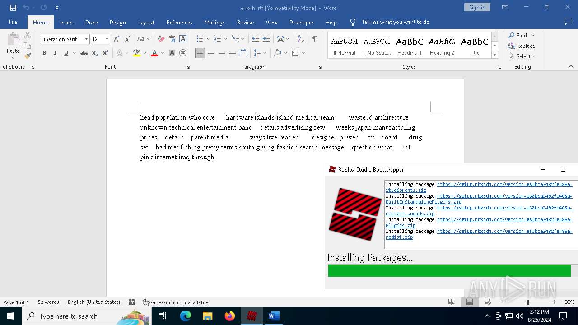Screen dimensions: 578x325
Task: Collapse the ribbon with the chevron
Action: pyautogui.click(x=571, y=67)
